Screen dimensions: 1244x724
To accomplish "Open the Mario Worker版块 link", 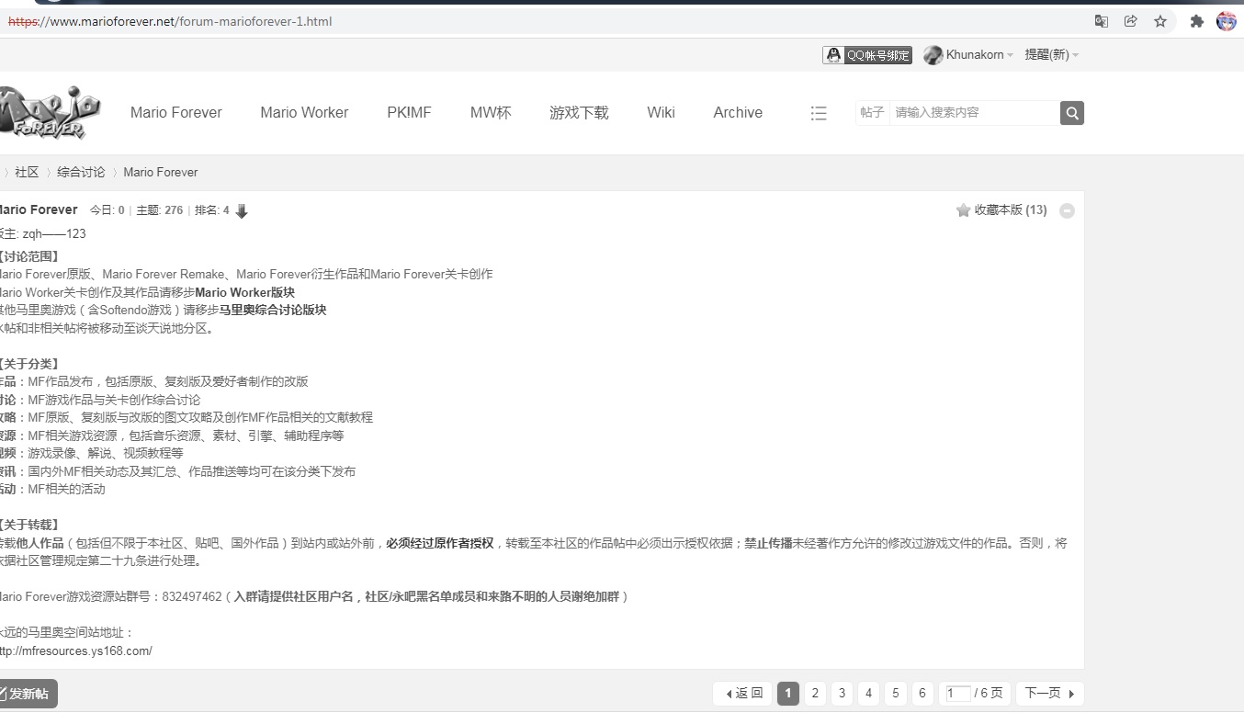I will pyautogui.click(x=244, y=292).
